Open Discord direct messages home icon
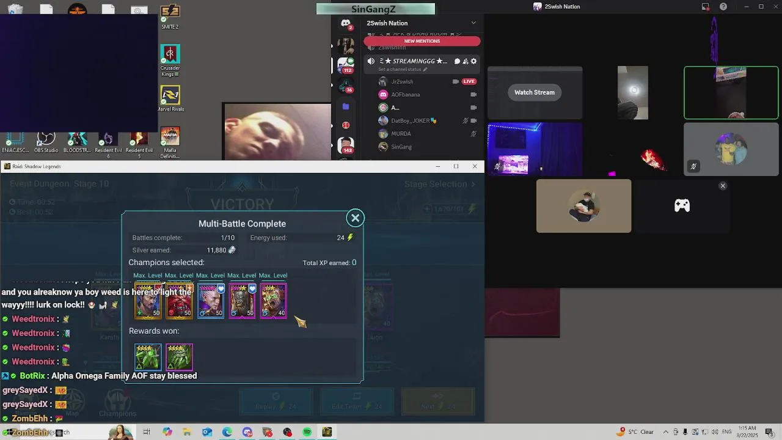The width and height of the screenshot is (782, 440). (x=346, y=24)
